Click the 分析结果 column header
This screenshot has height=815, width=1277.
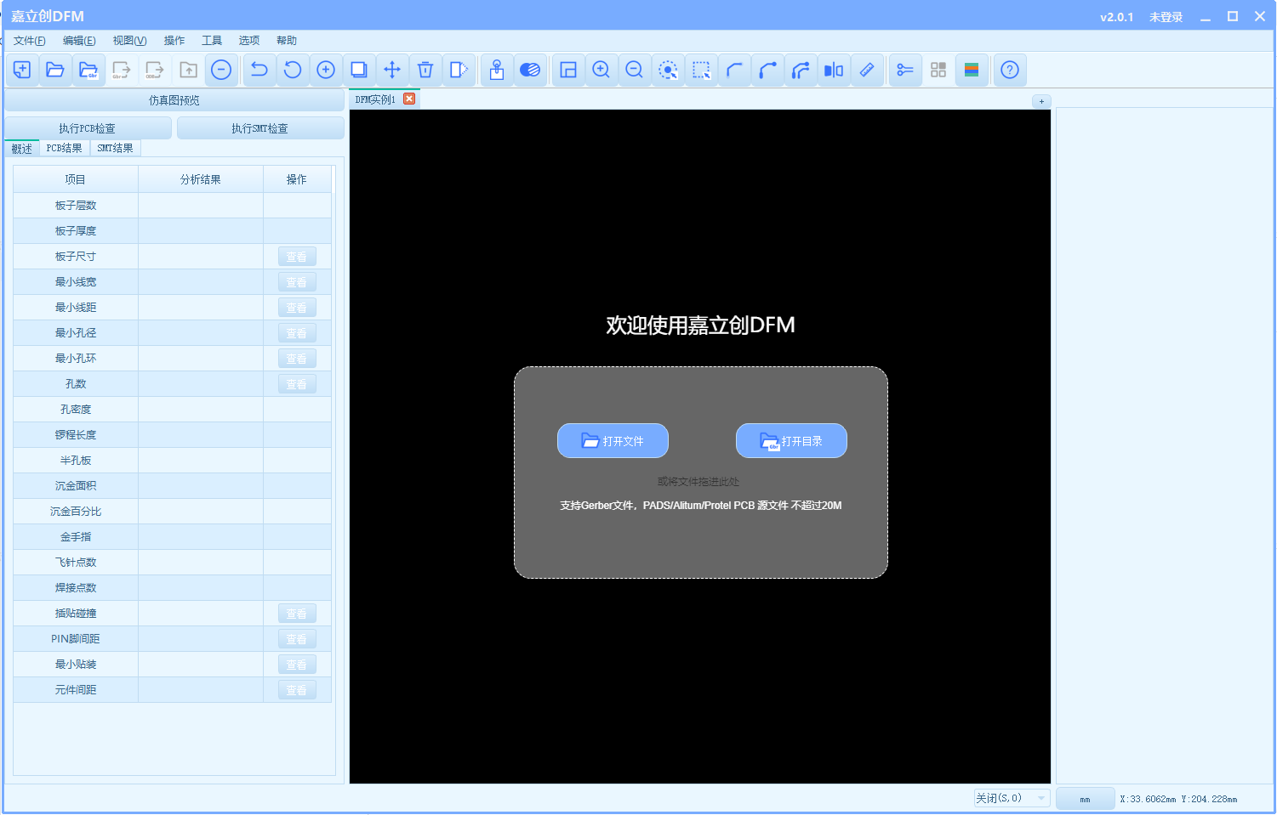tap(201, 179)
